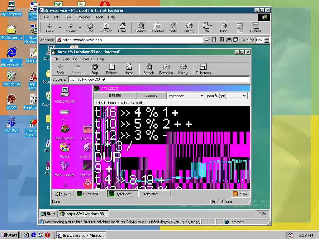Open the IE (Browservice) desktop shortcut

(12, 57)
